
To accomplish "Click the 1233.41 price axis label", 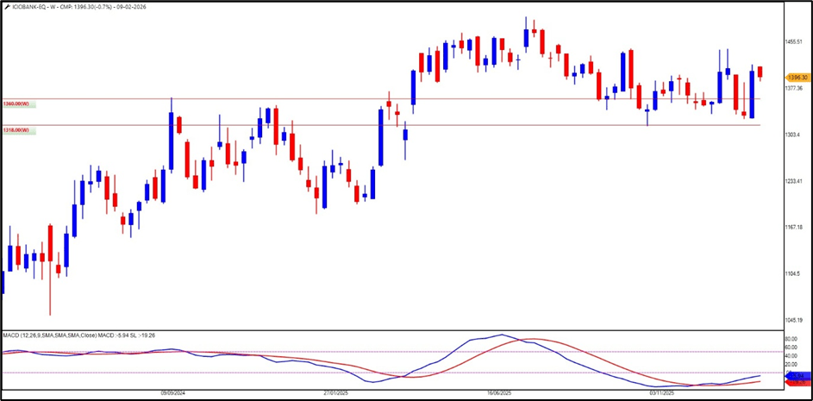I will 794,181.
